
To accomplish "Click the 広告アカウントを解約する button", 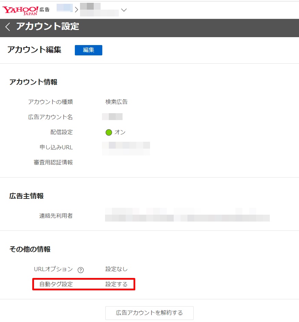I will point(149,313).
